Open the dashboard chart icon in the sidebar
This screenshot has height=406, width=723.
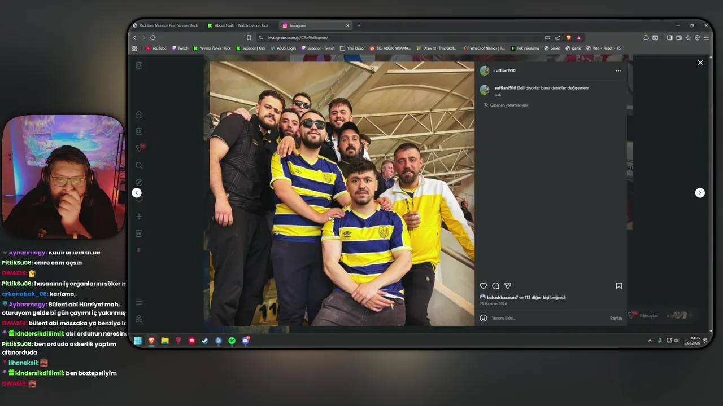pyautogui.click(x=139, y=233)
